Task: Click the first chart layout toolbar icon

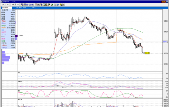Action: coord(22,5)
